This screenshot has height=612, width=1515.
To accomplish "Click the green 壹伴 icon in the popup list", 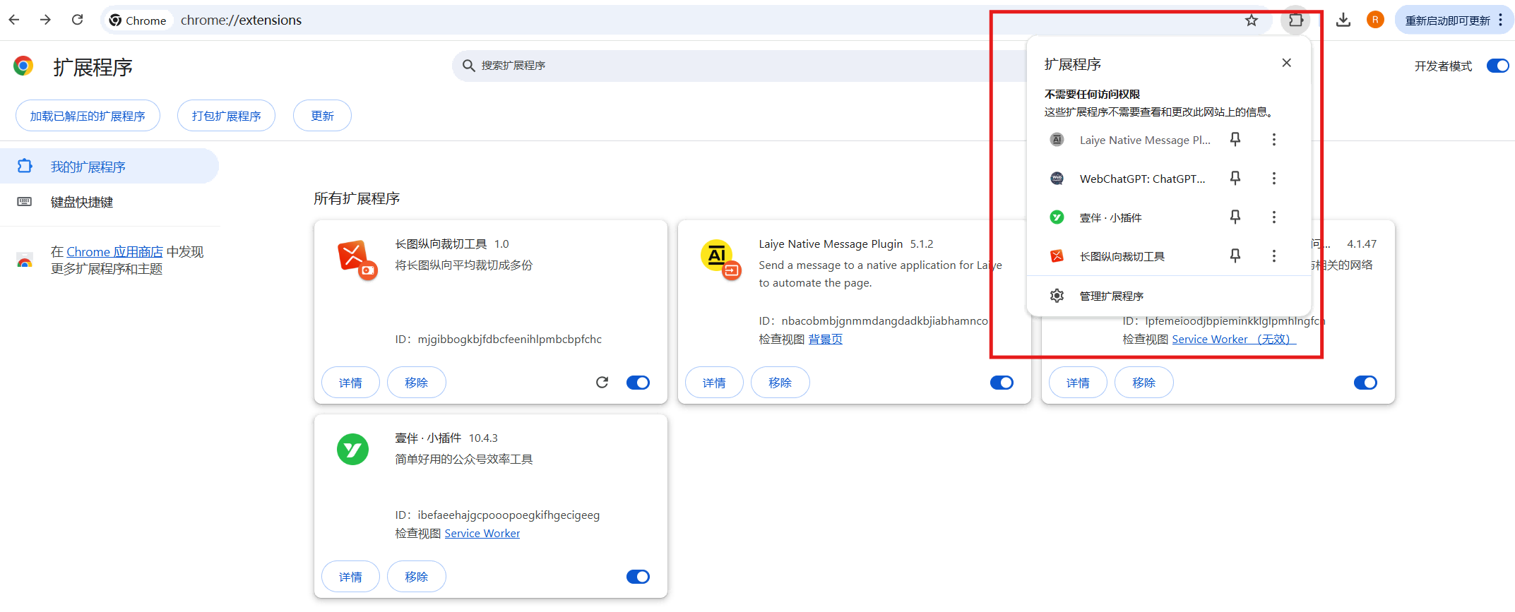I will [x=1057, y=217].
